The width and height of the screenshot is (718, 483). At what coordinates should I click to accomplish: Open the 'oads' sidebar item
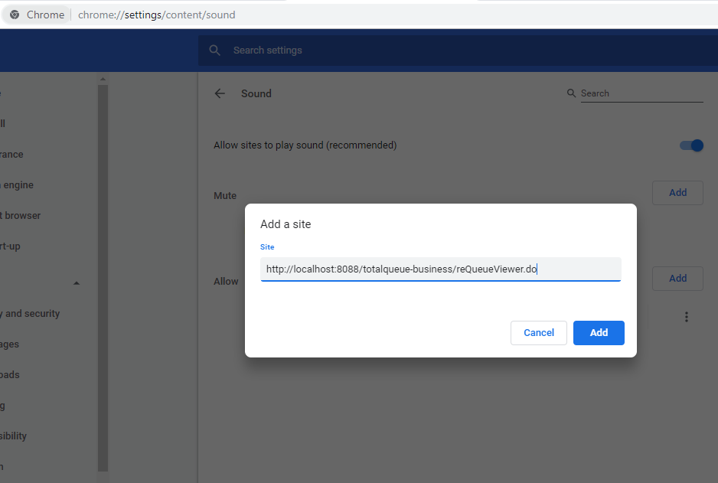10,375
